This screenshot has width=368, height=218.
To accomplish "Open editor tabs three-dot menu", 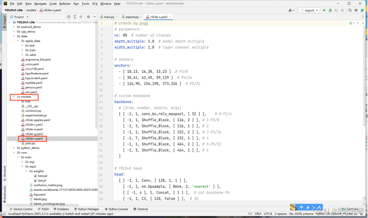I will [x=363, y=17].
